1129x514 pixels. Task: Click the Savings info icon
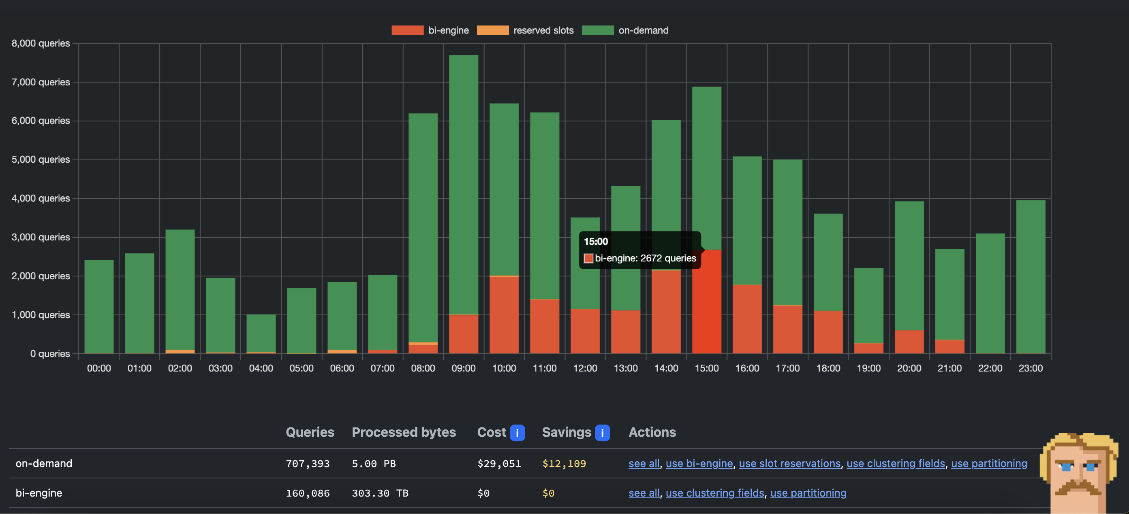[x=602, y=433]
